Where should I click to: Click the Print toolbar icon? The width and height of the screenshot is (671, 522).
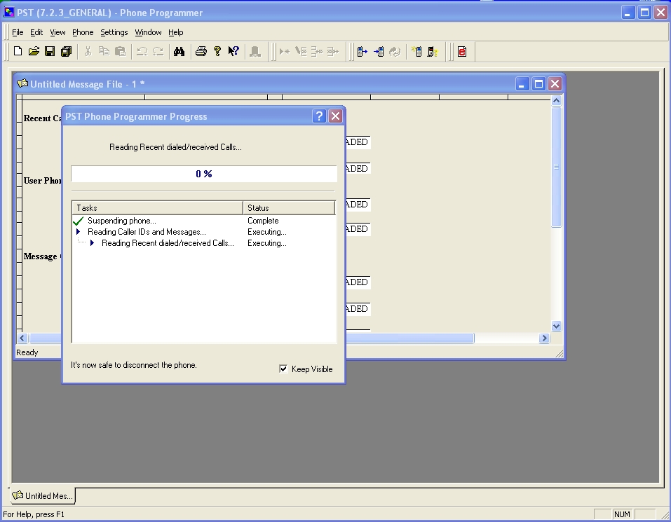tap(201, 51)
